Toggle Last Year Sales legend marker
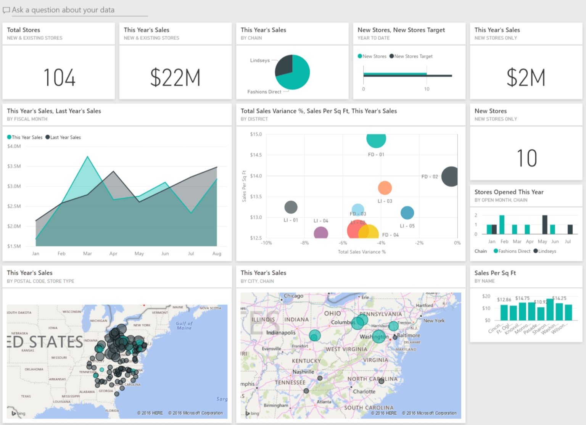This screenshot has width=586, height=425. pyautogui.click(x=48, y=137)
